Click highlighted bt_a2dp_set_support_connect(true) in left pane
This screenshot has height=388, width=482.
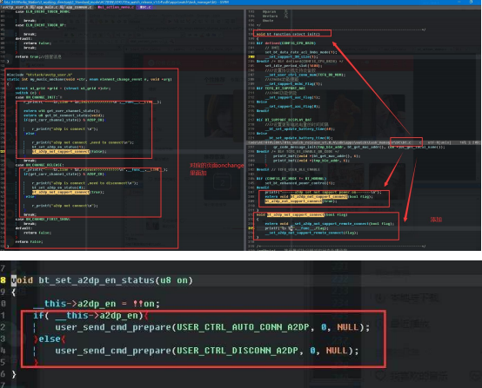pyautogui.click(x=68, y=192)
